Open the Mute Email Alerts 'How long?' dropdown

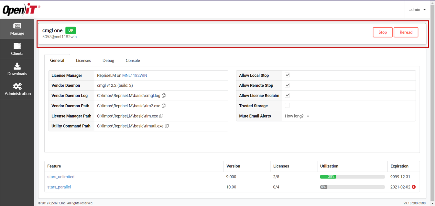tap(297, 116)
